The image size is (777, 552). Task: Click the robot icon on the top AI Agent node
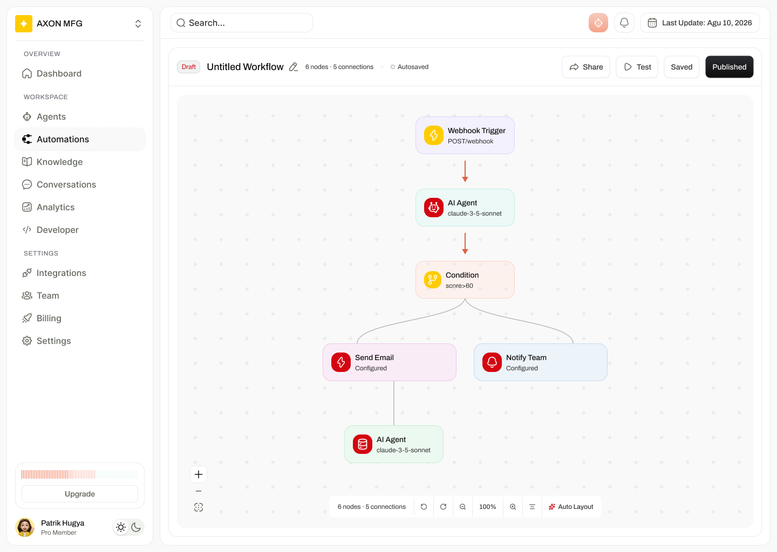[434, 208]
